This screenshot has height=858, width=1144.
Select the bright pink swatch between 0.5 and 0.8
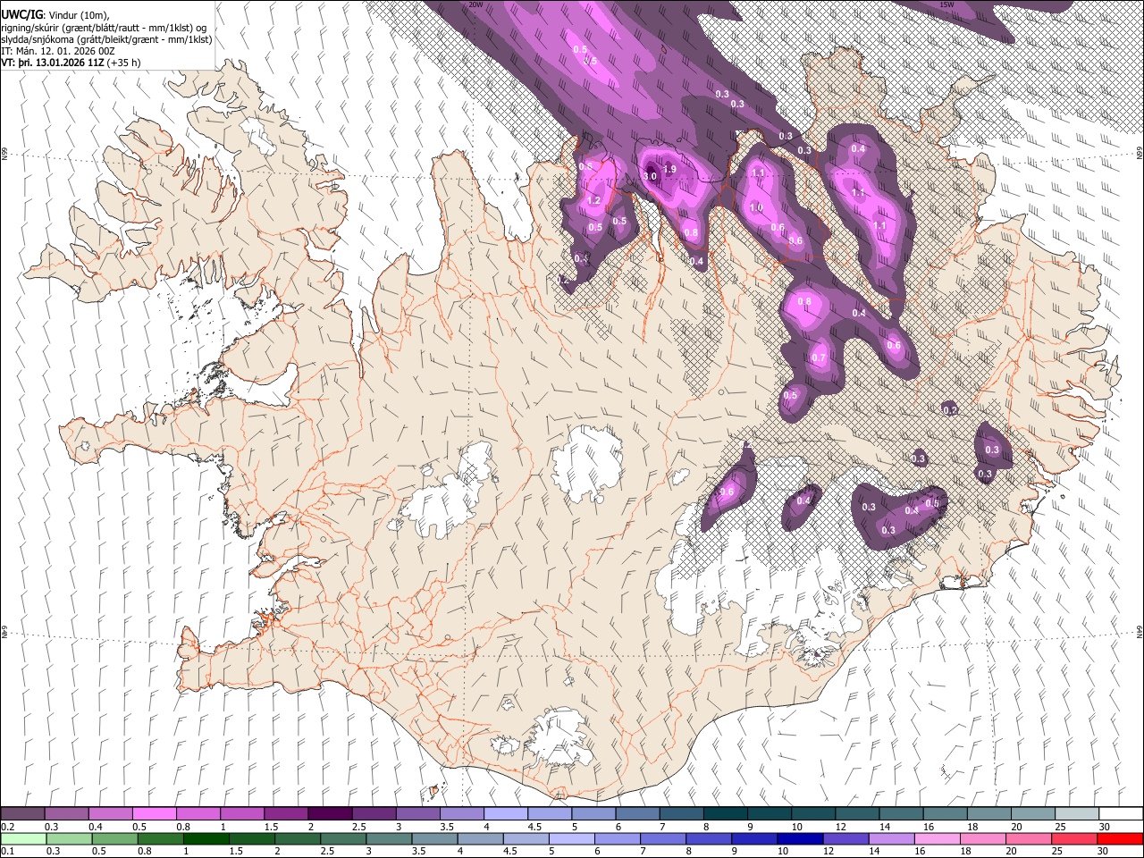[x=155, y=814]
